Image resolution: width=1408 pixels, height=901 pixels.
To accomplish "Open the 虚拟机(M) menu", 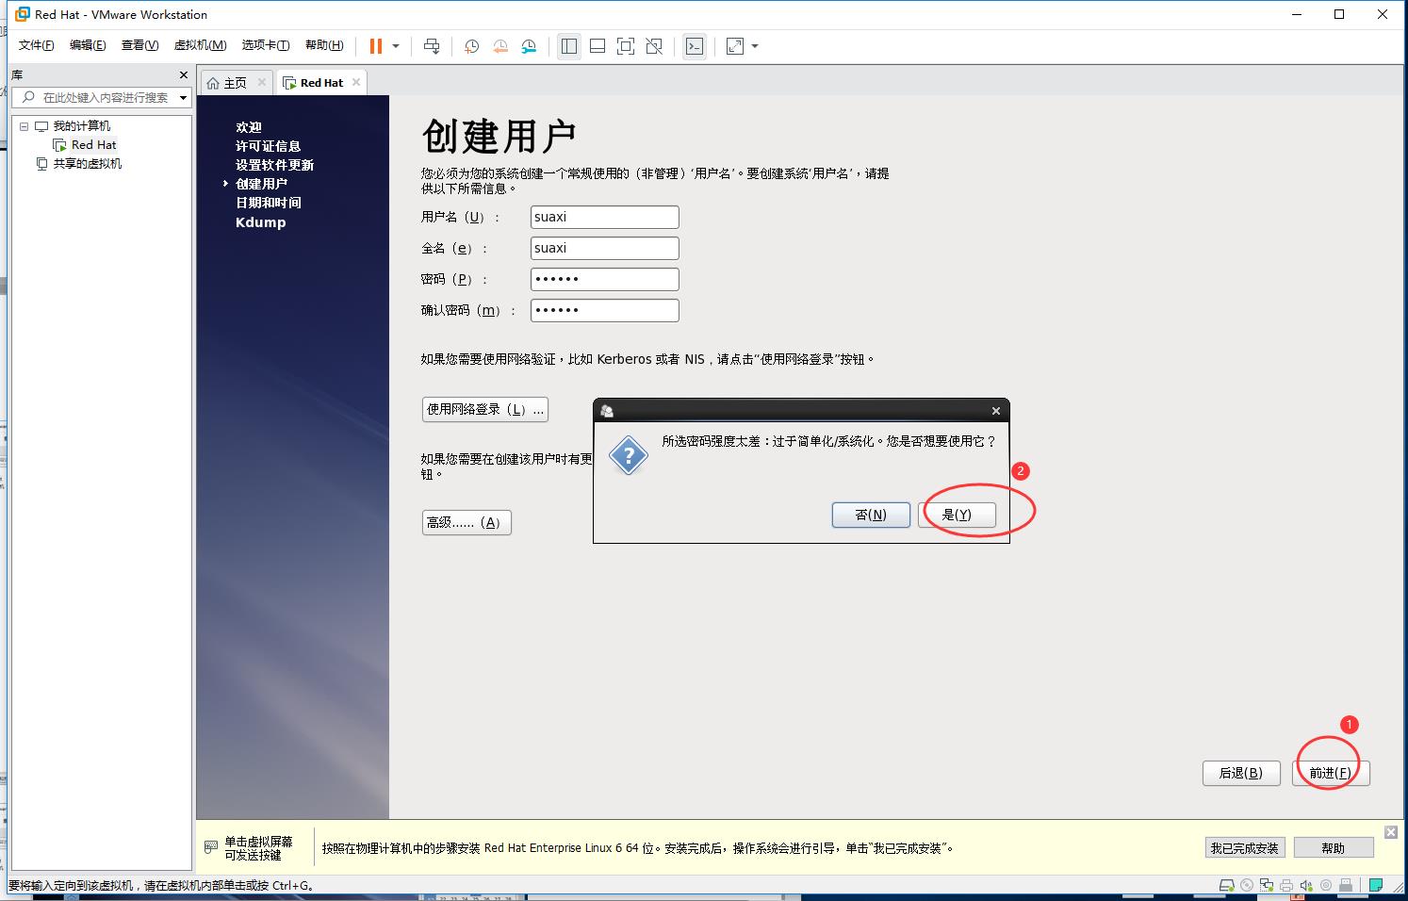I will [200, 45].
